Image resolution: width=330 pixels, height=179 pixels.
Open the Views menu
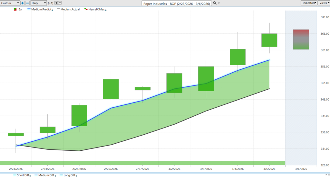click(x=323, y=3)
